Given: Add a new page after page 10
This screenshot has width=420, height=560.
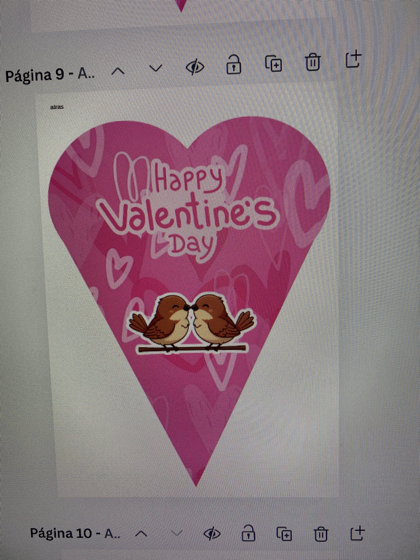Looking at the screenshot, I should [357, 533].
